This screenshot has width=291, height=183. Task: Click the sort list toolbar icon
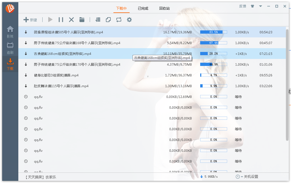[98, 20]
